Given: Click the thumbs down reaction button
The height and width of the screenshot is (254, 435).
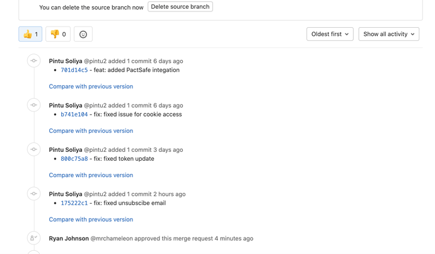Looking at the screenshot, I should (x=58, y=34).
